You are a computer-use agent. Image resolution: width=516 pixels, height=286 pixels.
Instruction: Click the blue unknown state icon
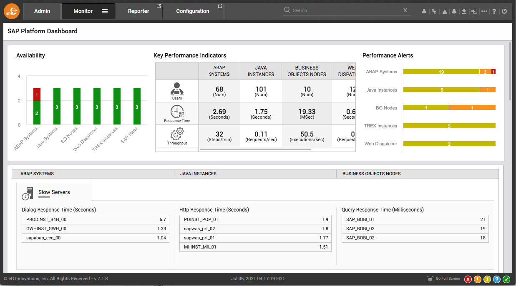click(x=497, y=279)
